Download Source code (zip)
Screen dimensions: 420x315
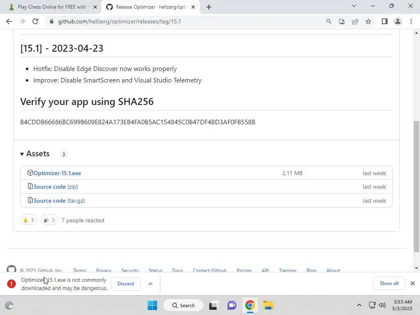[56, 187]
